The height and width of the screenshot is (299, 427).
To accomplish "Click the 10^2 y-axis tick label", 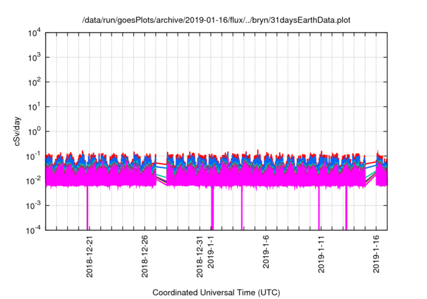I will 34,82.
